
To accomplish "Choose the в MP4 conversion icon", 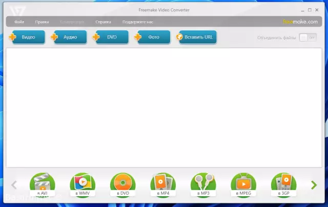I will click(163, 185).
